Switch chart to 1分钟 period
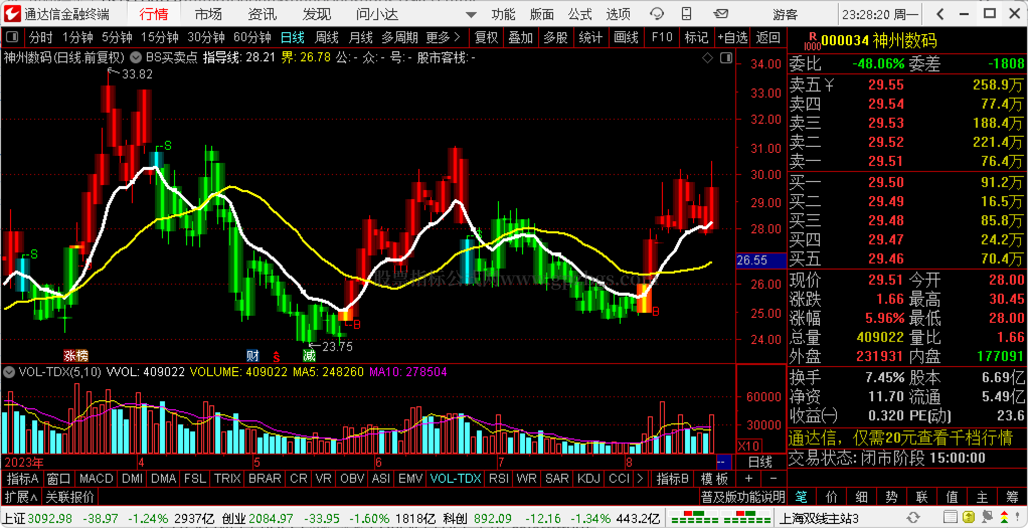The image size is (1028, 528). (77, 38)
